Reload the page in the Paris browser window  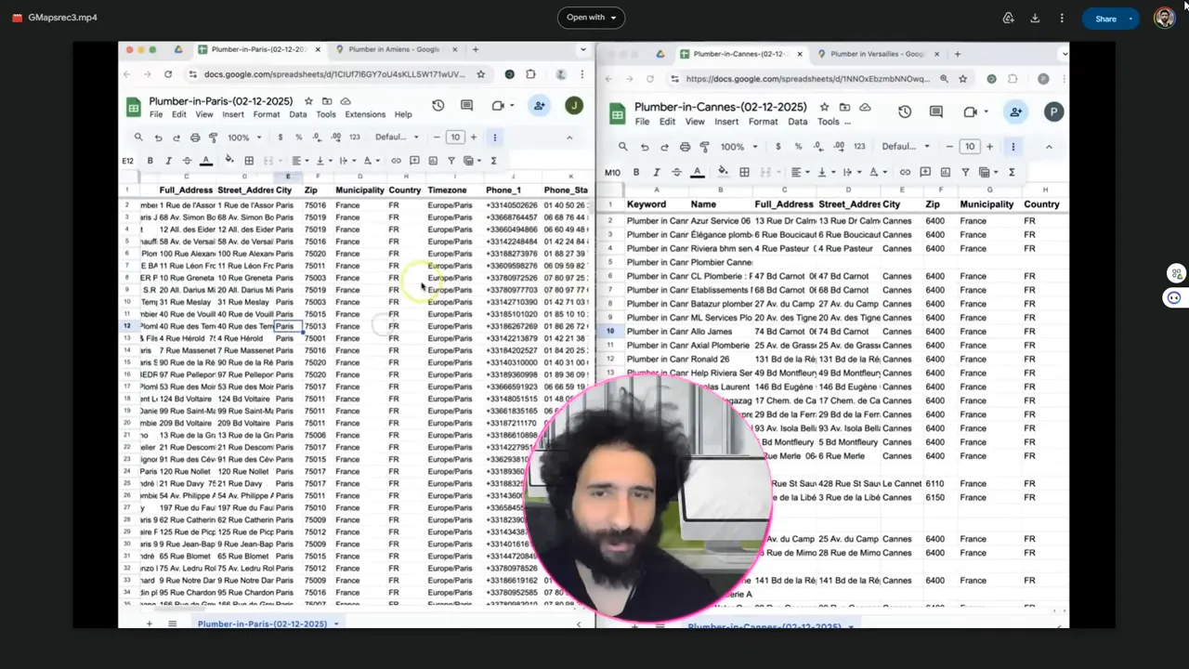coord(168,74)
